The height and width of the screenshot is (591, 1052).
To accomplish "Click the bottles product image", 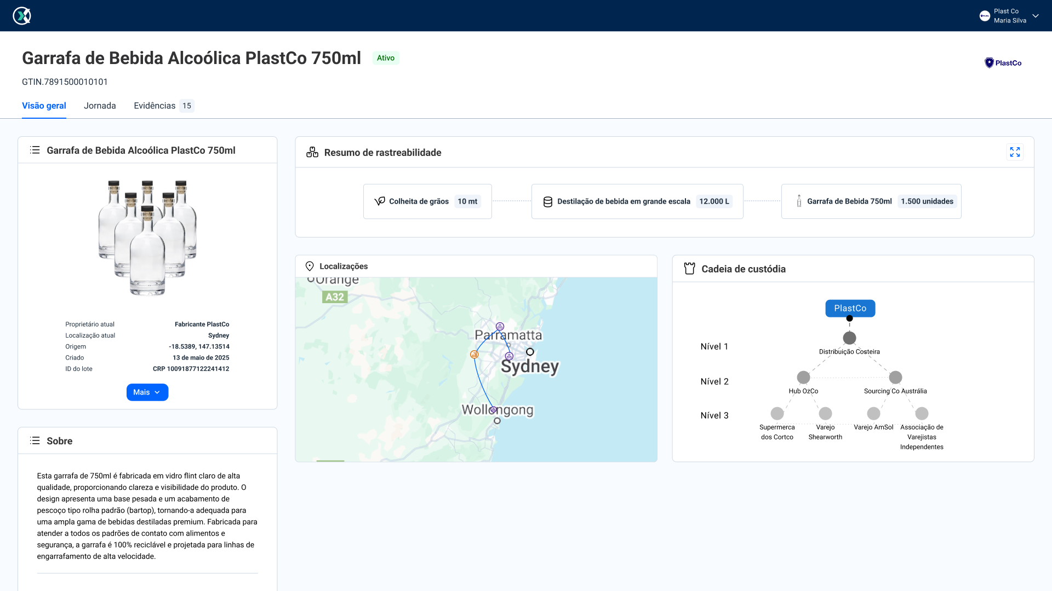I will click(x=147, y=238).
